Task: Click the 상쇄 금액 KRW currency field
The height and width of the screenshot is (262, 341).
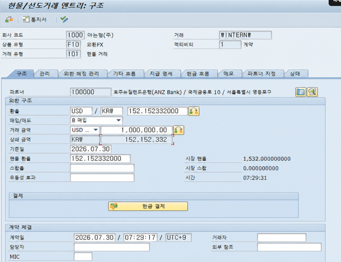Action: point(85,139)
